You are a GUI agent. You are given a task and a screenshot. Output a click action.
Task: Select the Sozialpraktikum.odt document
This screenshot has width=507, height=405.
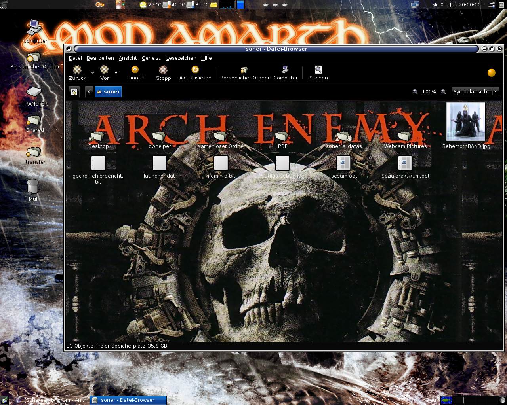[405, 167]
